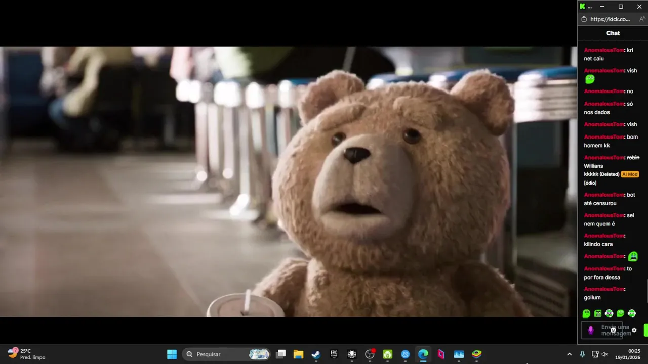The height and width of the screenshot is (364, 648).
Task: Click username beside 'krl net caiu'
Action: coord(604,50)
